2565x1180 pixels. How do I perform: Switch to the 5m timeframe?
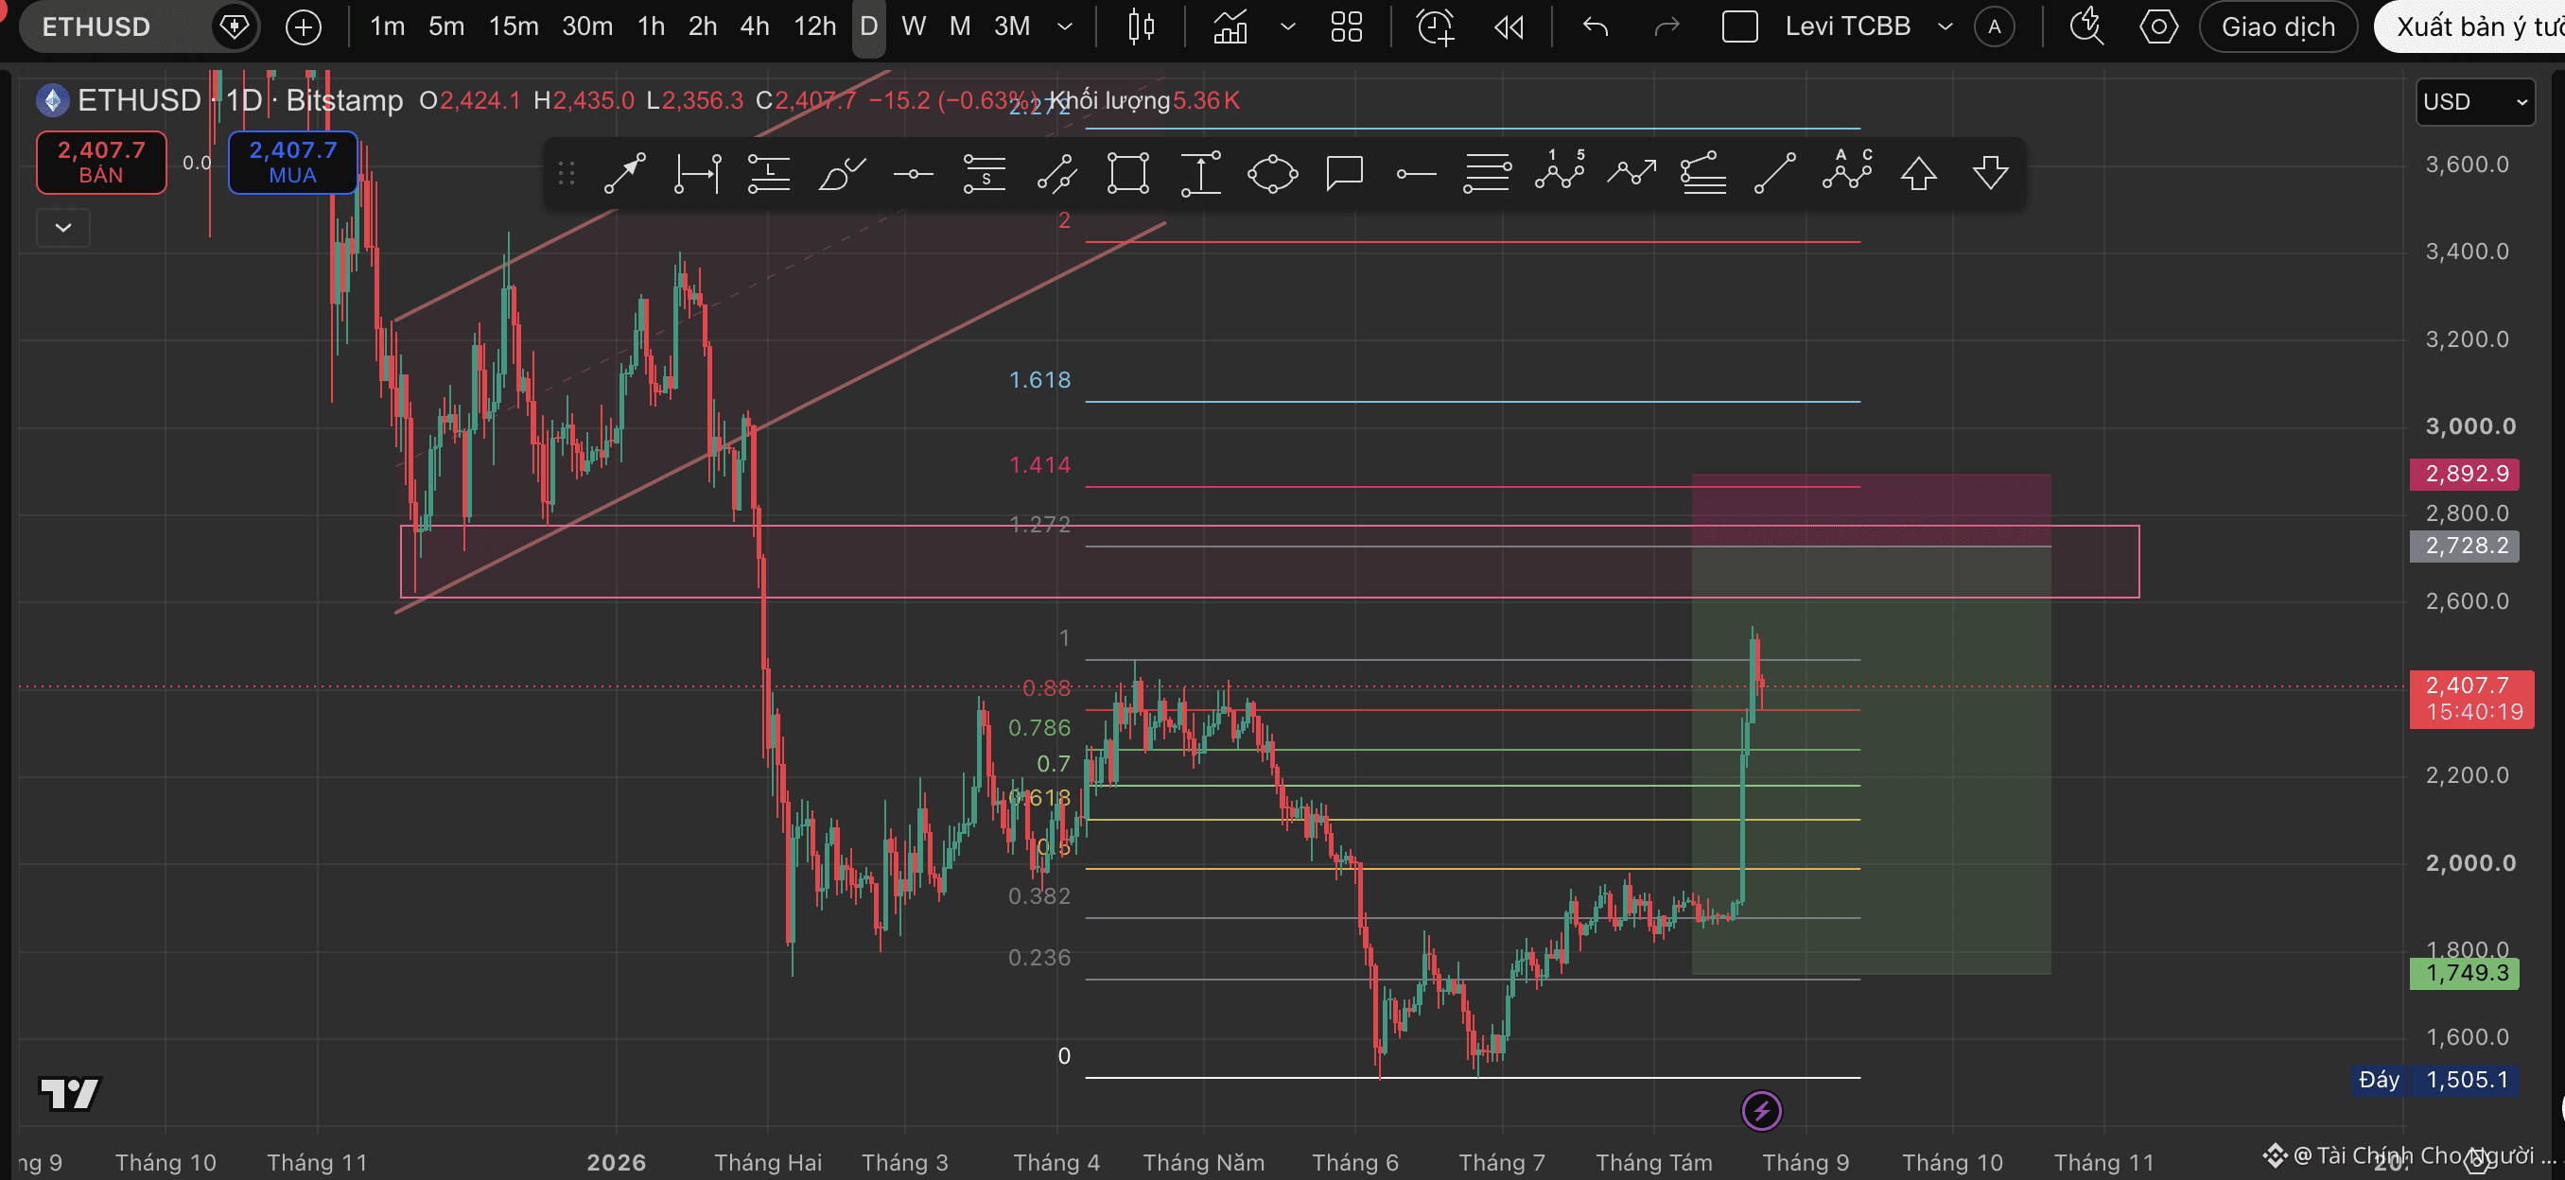point(446,26)
